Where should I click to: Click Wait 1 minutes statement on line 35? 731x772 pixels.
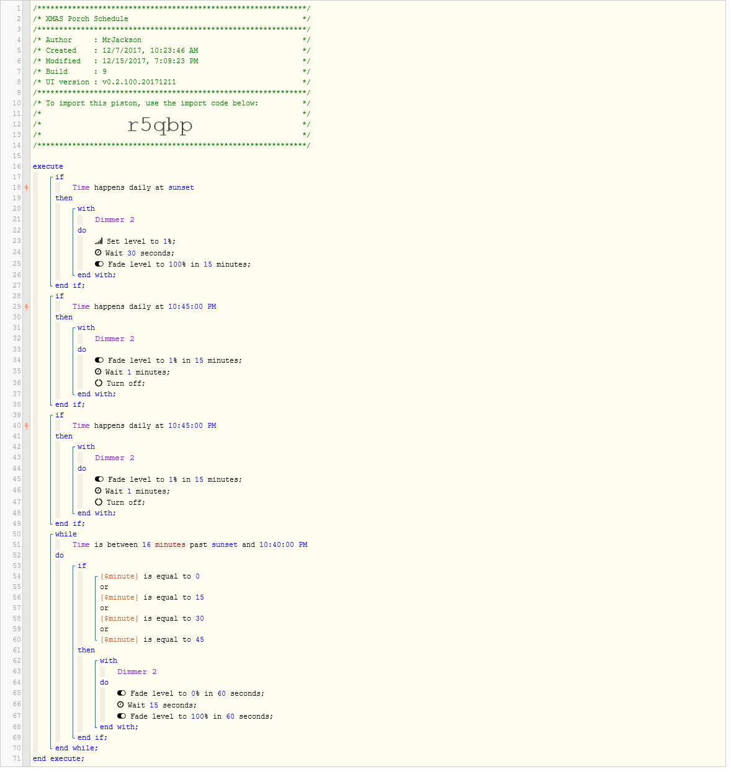tap(138, 372)
